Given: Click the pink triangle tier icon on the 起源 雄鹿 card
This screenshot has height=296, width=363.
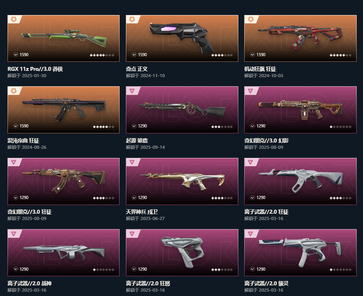Looking at the screenshot, I should [x=132, y=91].
